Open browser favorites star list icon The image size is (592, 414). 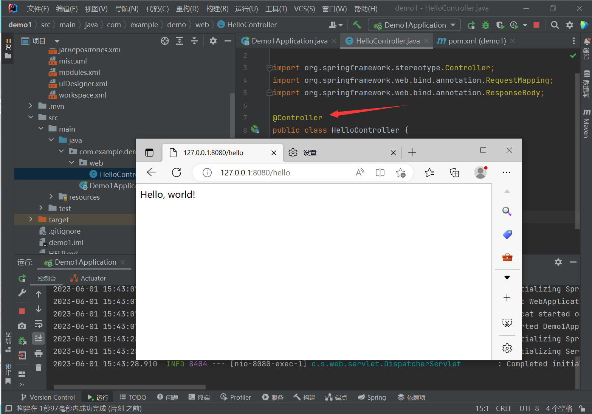pos(429,173)
